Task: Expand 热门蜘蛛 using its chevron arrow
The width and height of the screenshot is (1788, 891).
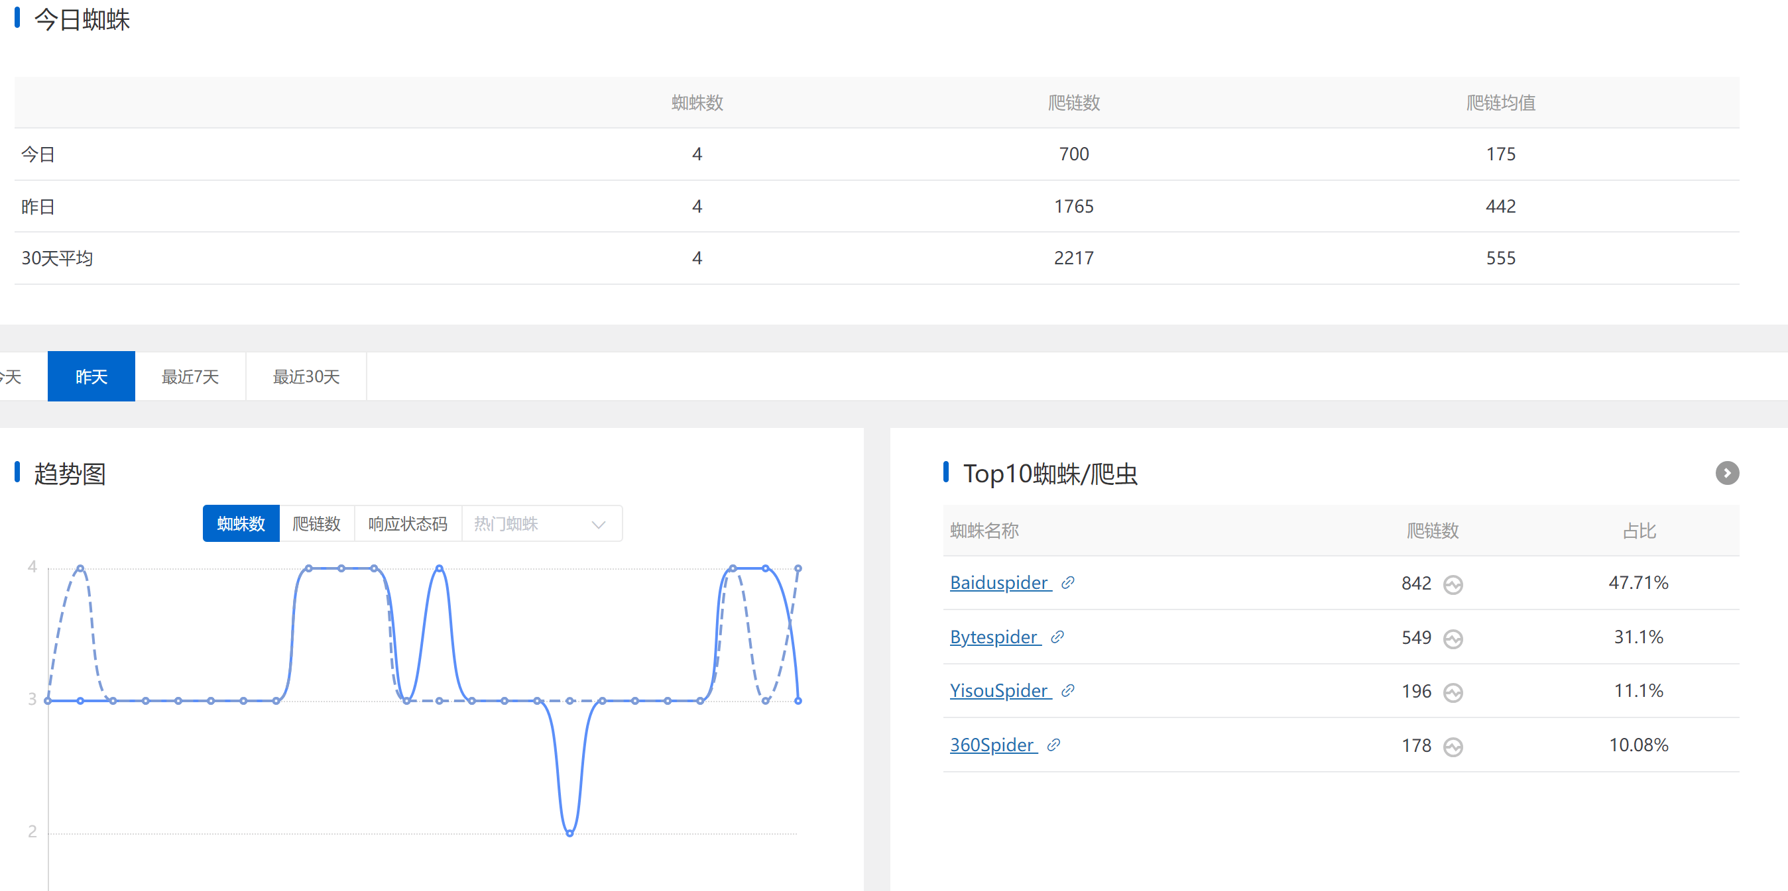Action: pos(598,525)
